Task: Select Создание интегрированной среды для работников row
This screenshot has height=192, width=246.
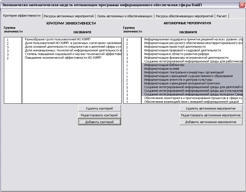Action: pos(192,61)
